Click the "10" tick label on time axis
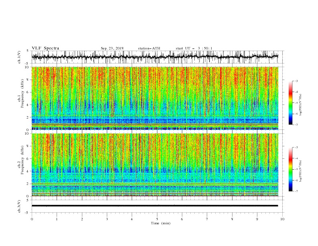The height and width of the screenshot is (246, 318). [282, 219]
